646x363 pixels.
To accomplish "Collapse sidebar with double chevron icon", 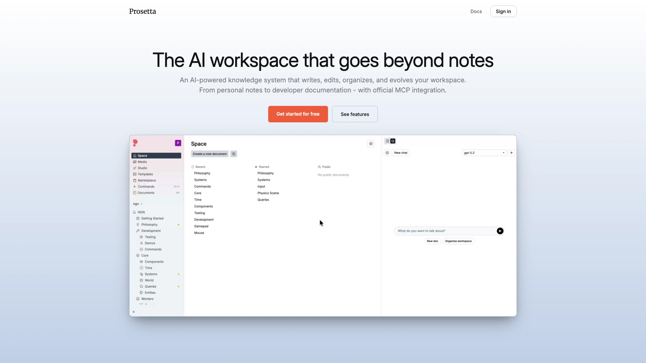I will [x=134, y=312].
